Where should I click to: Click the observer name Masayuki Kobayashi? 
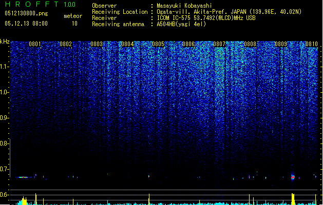(184, 6)
